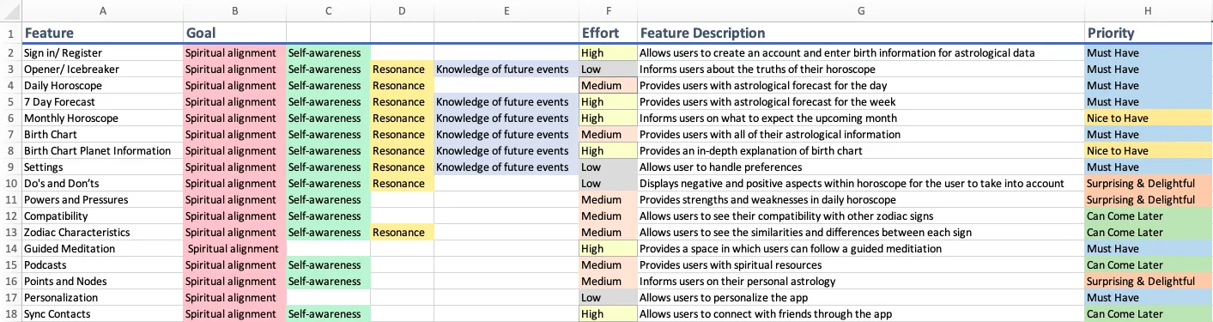This screenshot has width=1213, height=322.
Task: Click 'Nice to Have' in Birth Chart Planet Information row
Action: coord(1149,151)
